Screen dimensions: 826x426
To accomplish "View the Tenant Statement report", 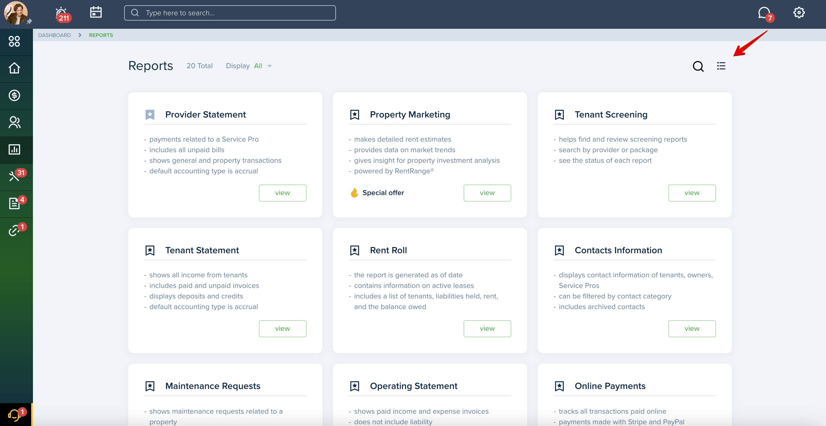I will coord(282,329).
